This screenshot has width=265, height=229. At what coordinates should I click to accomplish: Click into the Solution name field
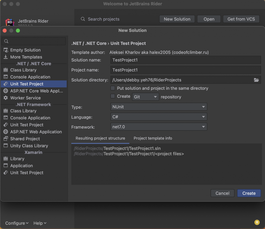(186, 60)
